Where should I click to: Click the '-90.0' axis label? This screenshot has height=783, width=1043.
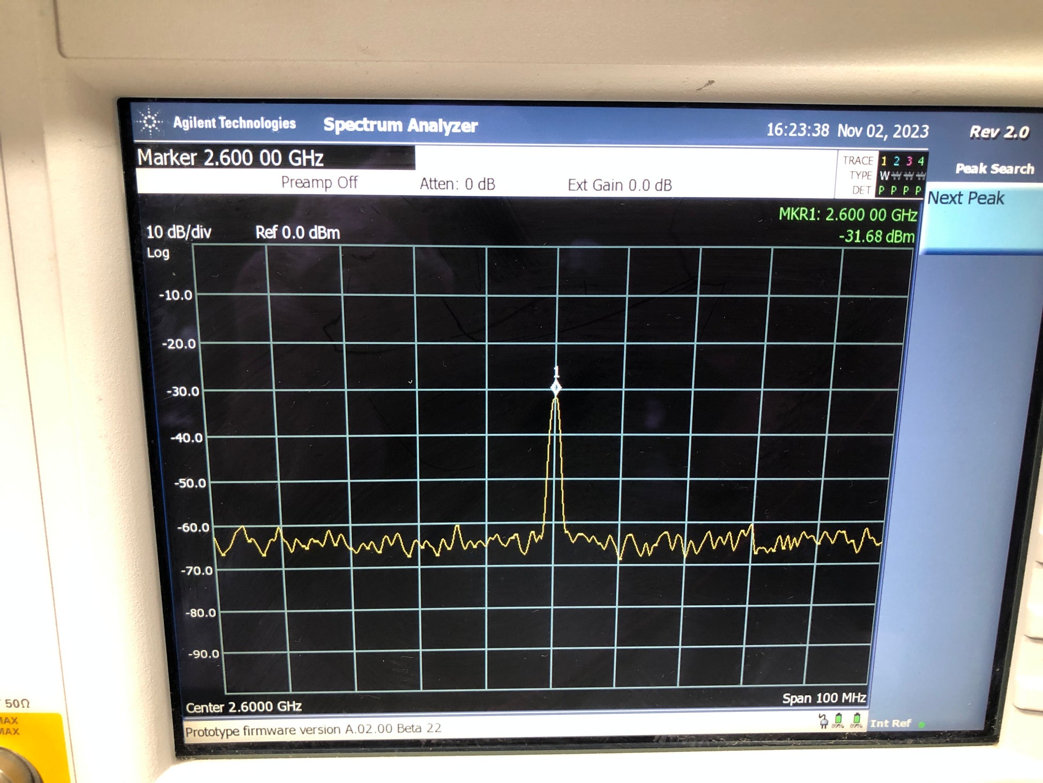click(x=204, y=654)
